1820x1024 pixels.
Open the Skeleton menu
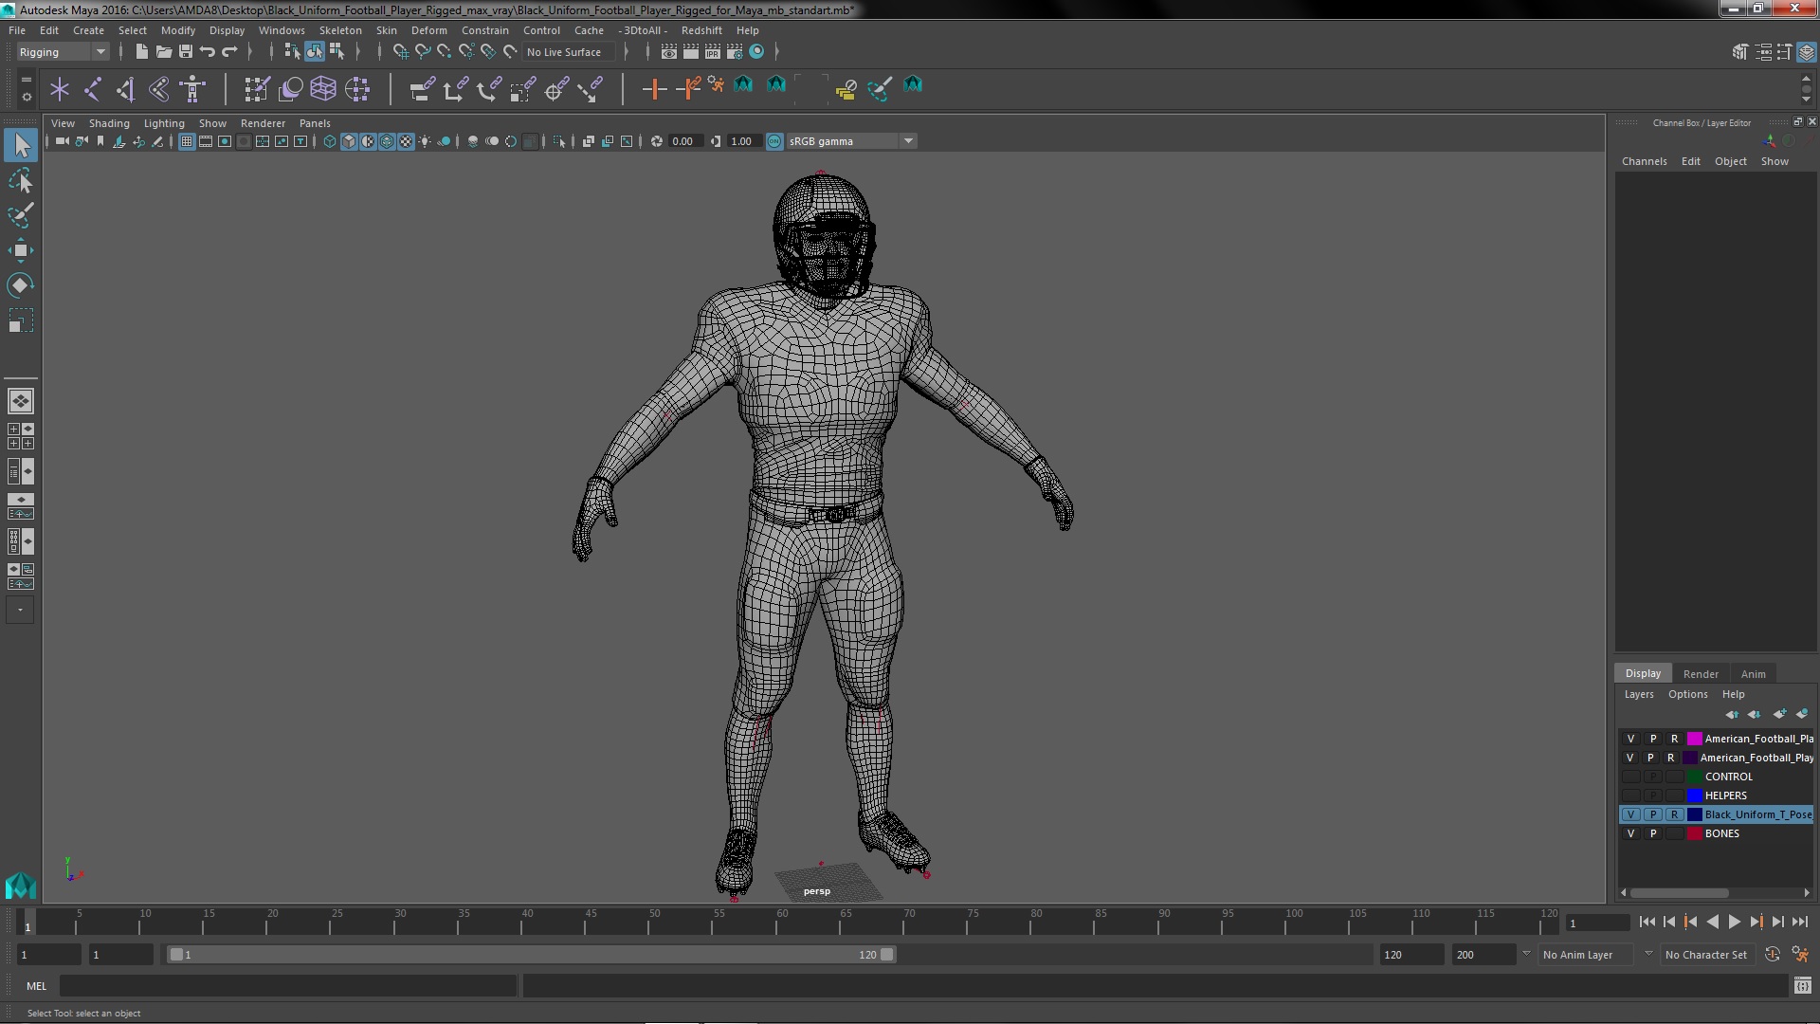point(340,30)
